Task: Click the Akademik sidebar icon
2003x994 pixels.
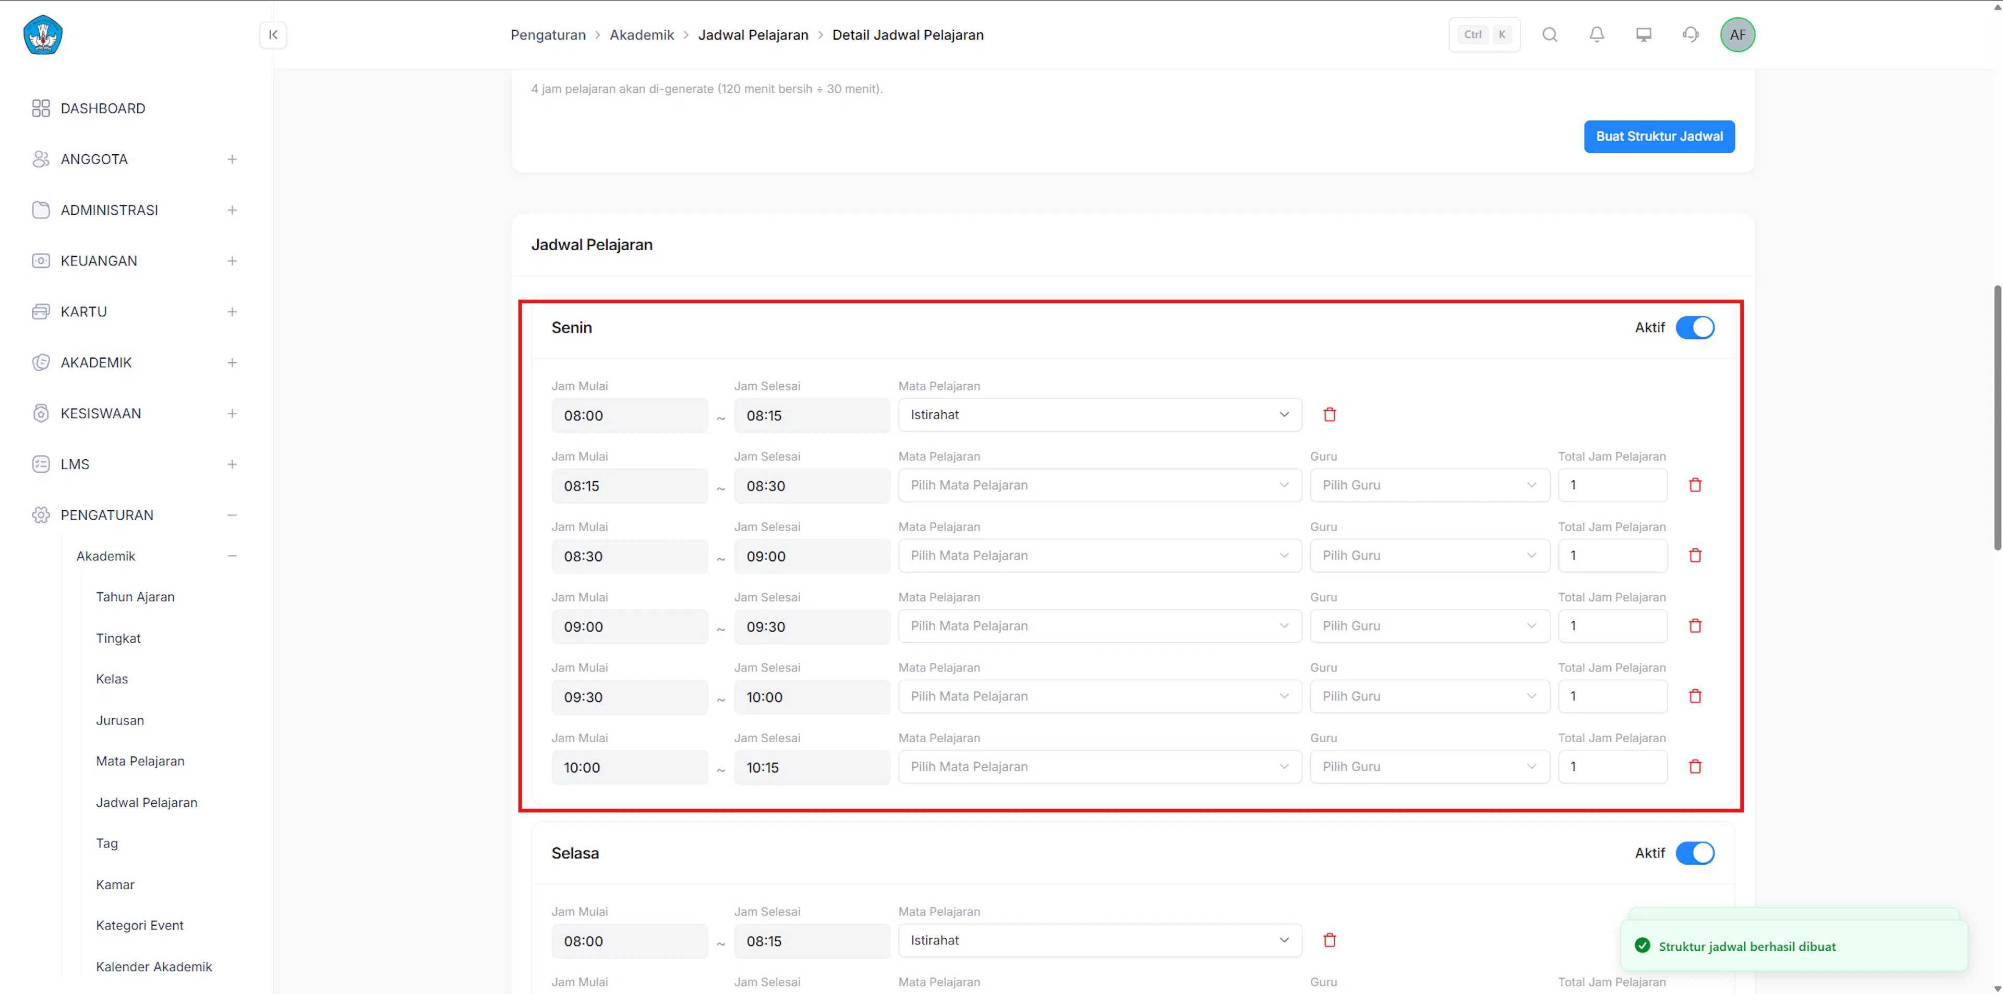Action: point(41,362)
